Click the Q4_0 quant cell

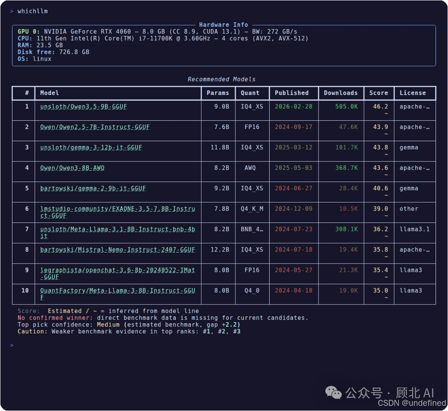pos(252,291)
